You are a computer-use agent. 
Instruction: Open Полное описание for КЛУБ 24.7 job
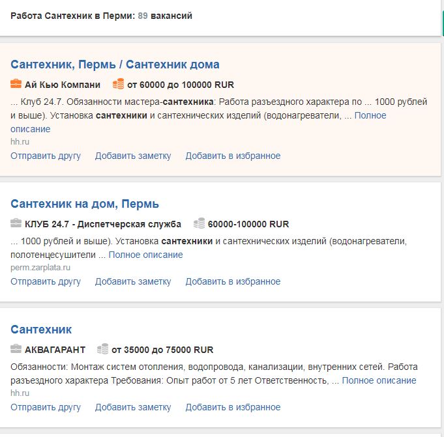[x=146, y=255]
